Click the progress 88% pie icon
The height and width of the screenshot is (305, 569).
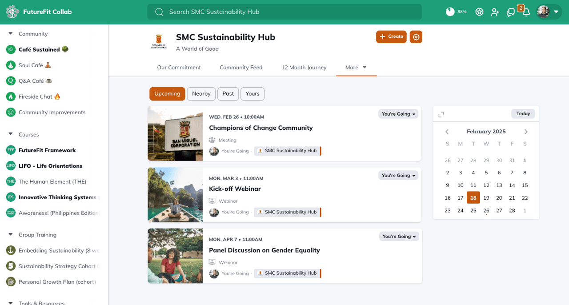pyautogui.click(x=450, y=12)
